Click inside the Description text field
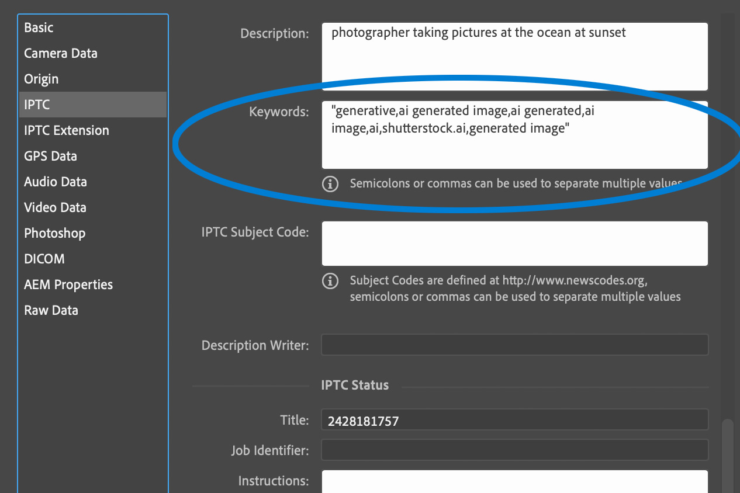Screen dimensions: 740x493 point(514,55)
